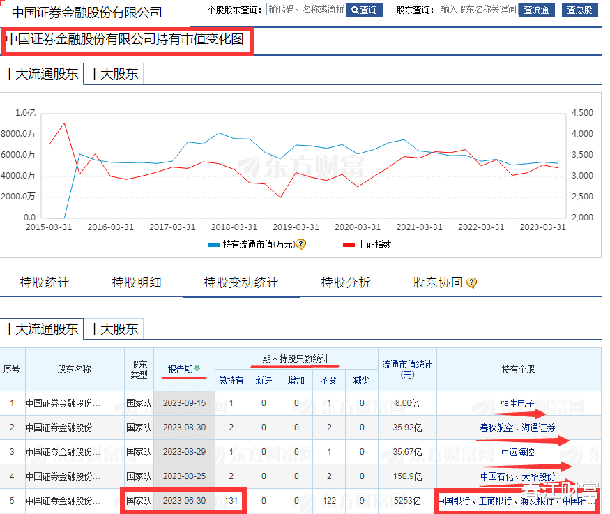610x514 pixels.
Task: Select the 十大流通股东 tab above the table
Action: pyautogui.click(x=41, y=329)
